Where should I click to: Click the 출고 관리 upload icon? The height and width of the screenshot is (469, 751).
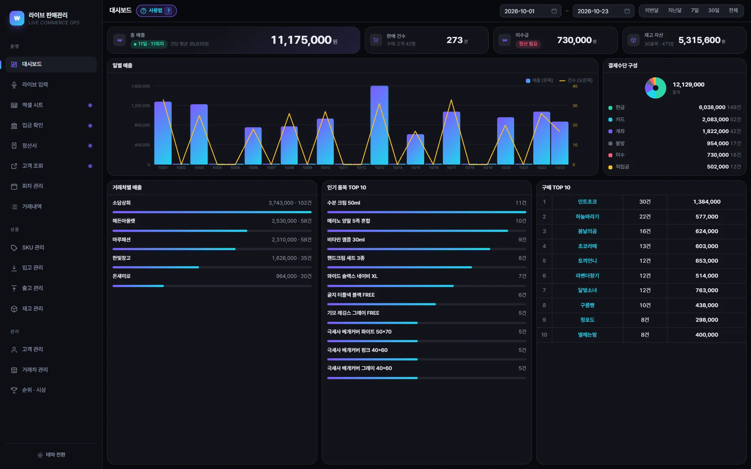(x=14, y=288)
